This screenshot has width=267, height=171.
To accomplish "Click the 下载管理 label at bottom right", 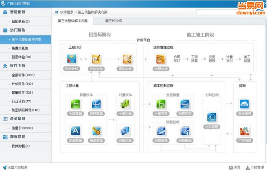I will 257,168.
